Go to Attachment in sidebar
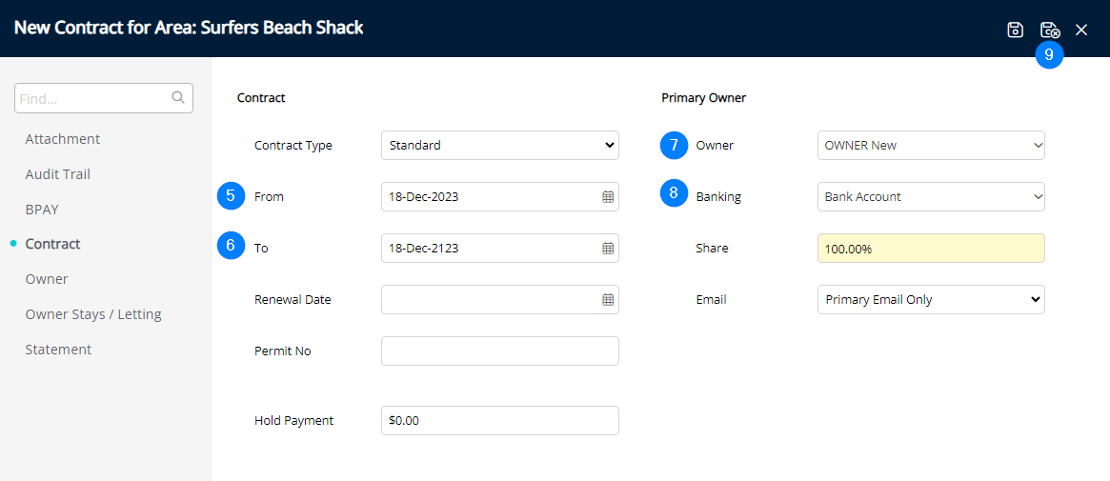The image size is (1110, 481). point(63,139)
